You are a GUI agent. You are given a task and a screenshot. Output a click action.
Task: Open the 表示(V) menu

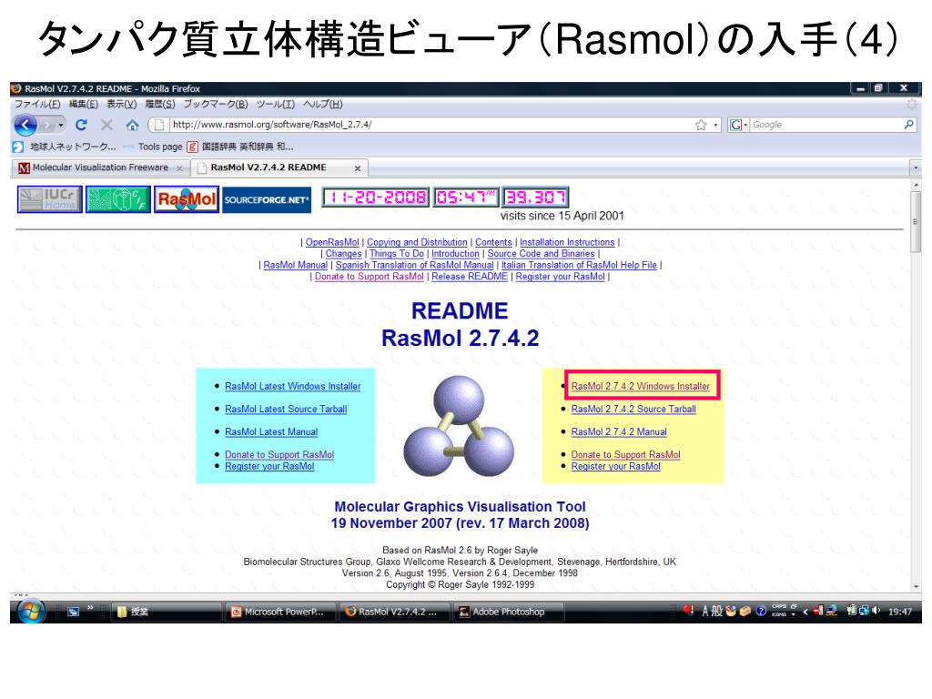(x=121, y=104)
